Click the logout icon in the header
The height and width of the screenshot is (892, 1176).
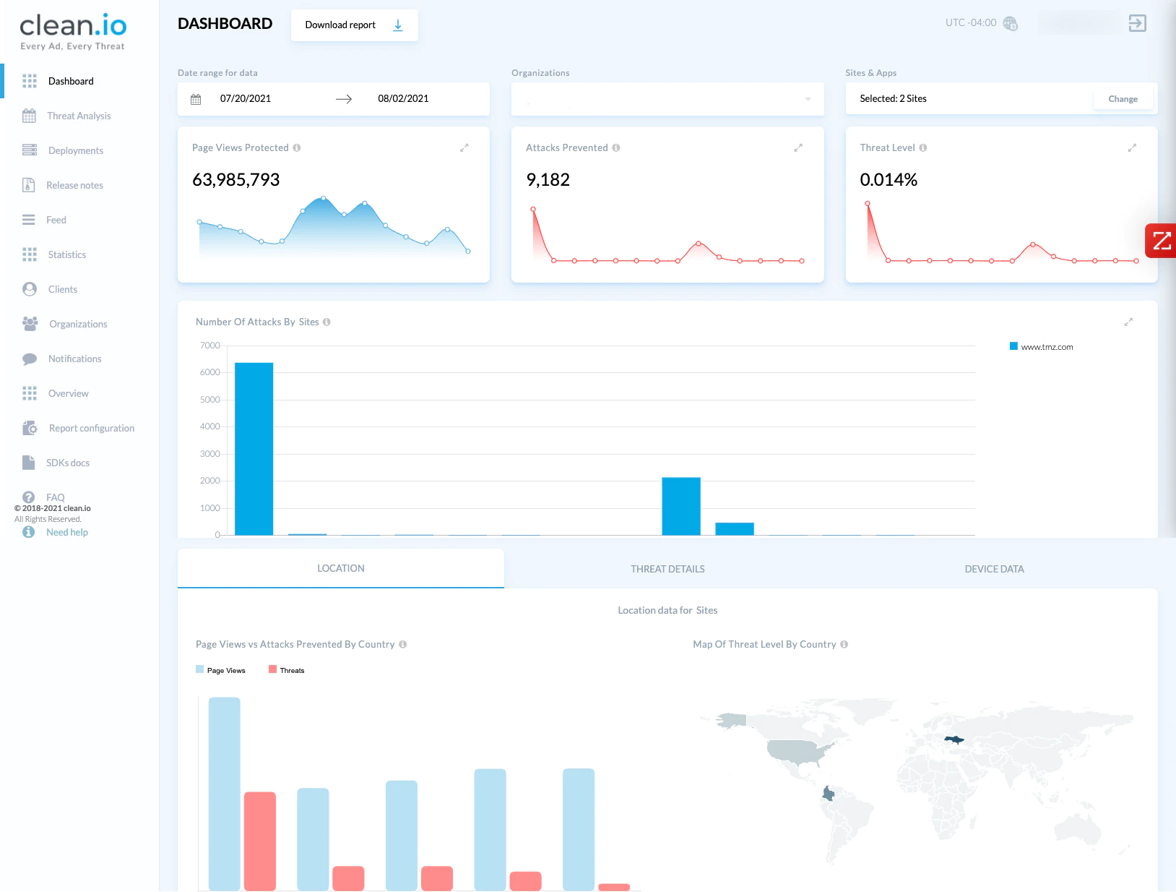pyautogui.click(x=1138, y=23)
